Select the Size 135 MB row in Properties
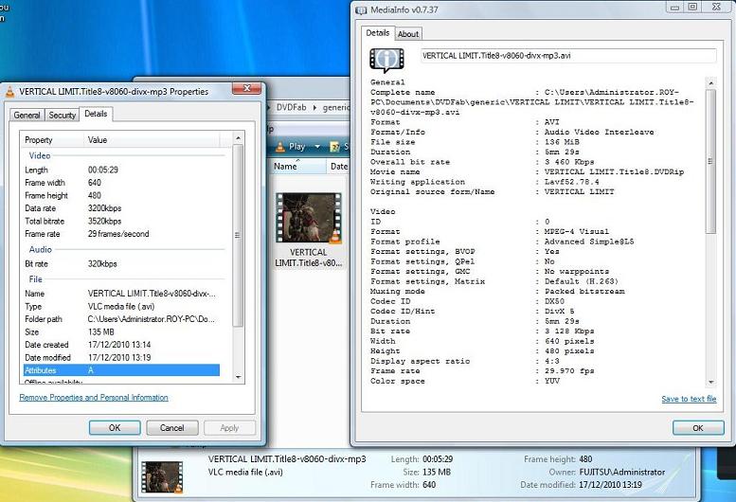 pyautogui.click(x=121, y=332)
